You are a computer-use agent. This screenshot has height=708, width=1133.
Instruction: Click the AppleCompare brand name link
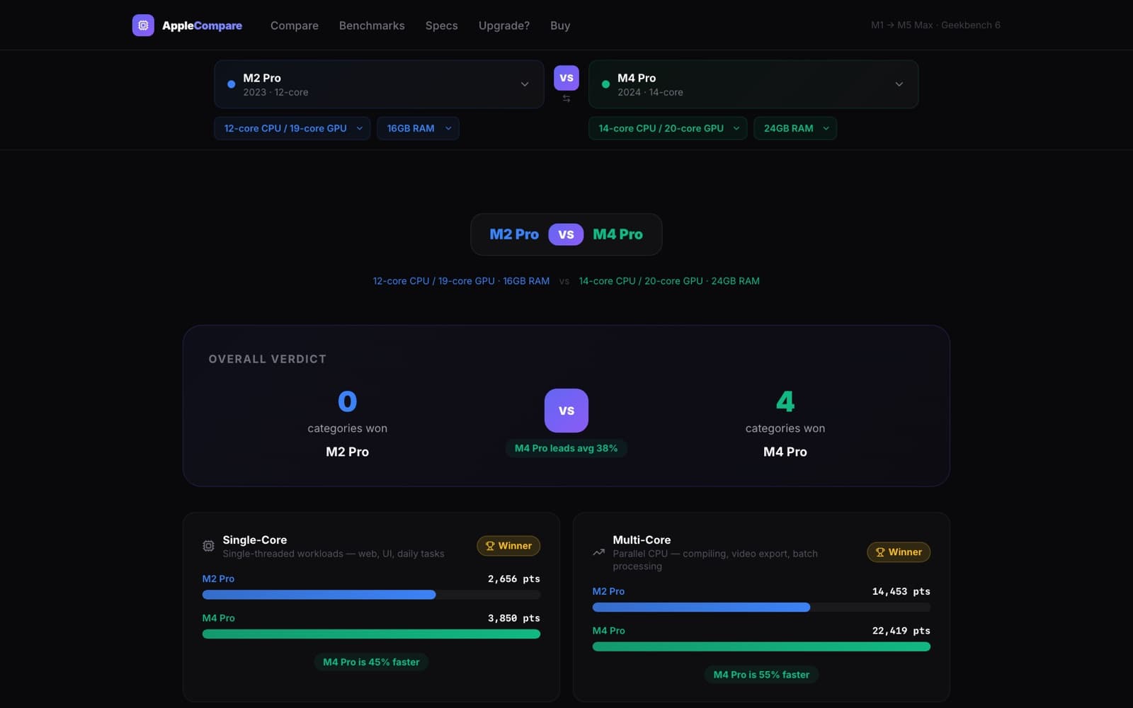pyautogui.click(x=202, y=25)
